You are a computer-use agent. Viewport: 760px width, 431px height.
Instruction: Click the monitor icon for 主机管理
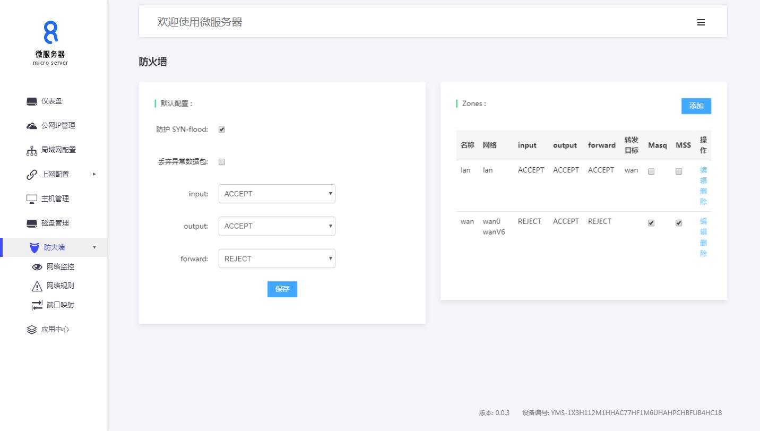32,199
